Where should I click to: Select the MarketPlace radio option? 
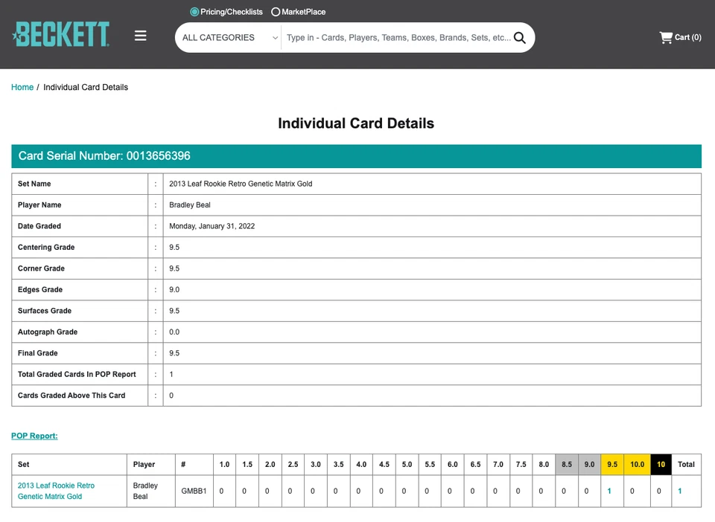point(276,12)
